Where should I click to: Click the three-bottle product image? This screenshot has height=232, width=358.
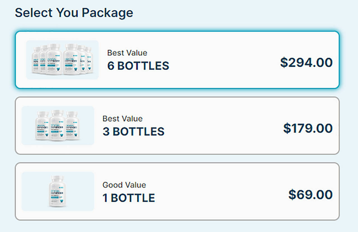click(58, 126)
